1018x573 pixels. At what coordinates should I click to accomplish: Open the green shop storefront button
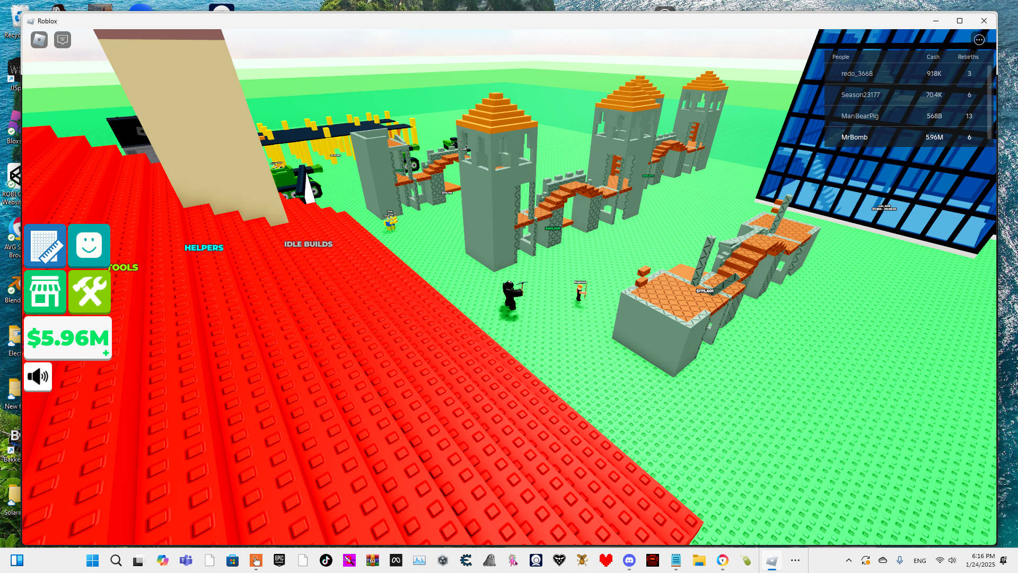click(45, 292)
